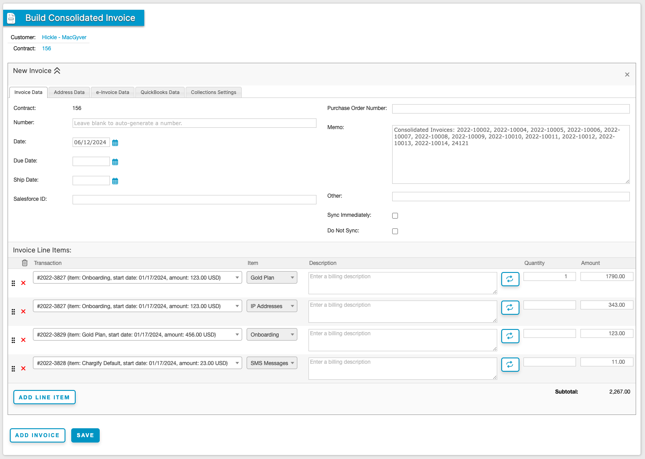The height and width of the screenshot is (459, 645).
Task: Open the QuickBooks Data tab
Action: pyautogui.click(x=160, y=92)
